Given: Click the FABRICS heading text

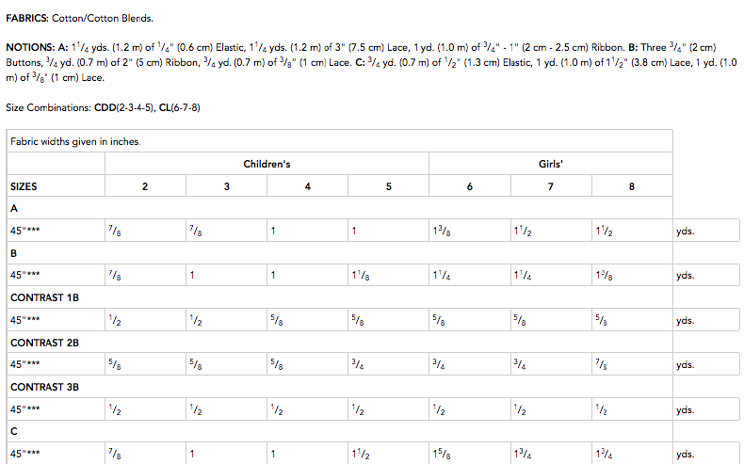Looking at the screenshot, I should 28,18.
